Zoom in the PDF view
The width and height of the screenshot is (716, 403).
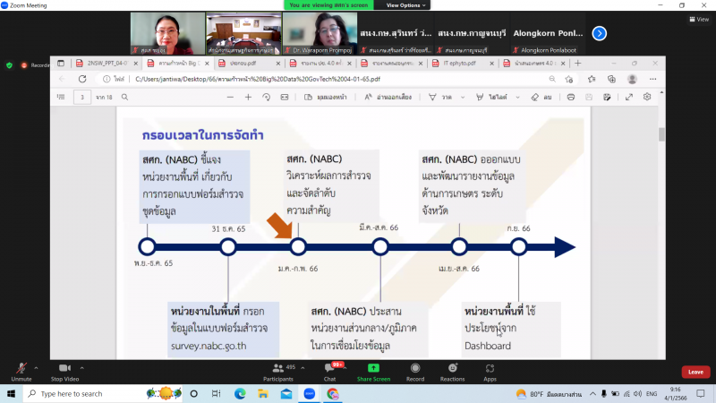(x=248, y=97)
